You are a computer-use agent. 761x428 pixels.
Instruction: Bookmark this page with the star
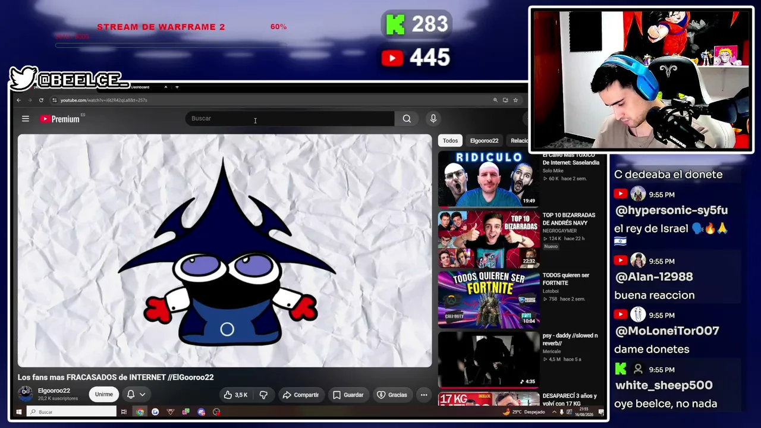click(515, 100)
